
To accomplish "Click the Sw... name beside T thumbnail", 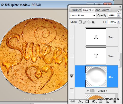I will (111, 56).
